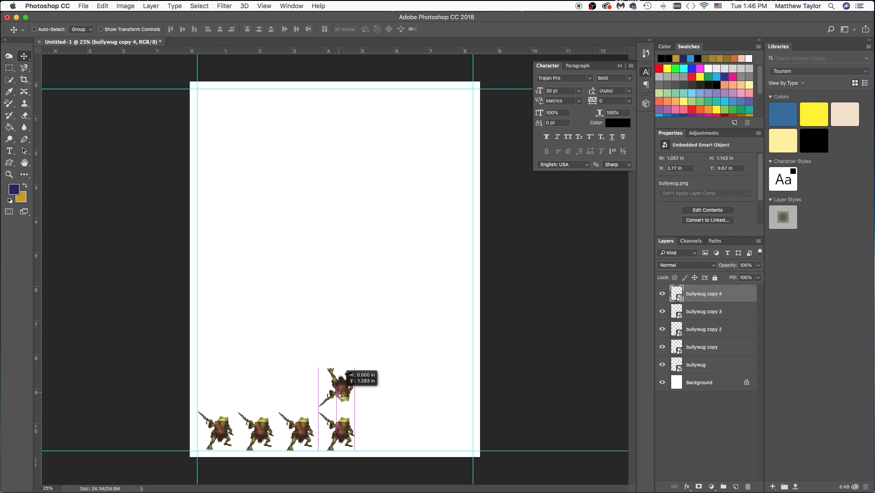Open the Normal blend mode dropdown
Viewport: 875px width, 493px height.
coord(687,265)
